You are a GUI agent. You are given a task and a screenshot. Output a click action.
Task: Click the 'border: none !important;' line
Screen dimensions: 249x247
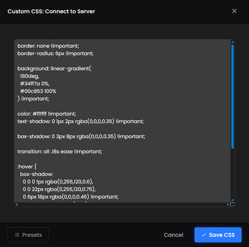point(48,46)
